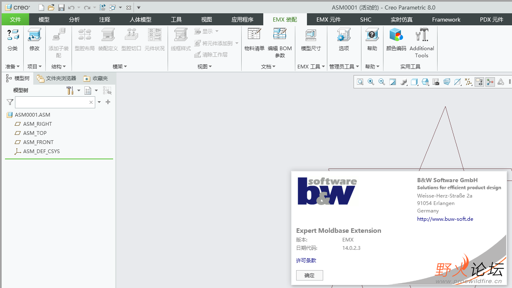Expand the 项目 group dropdown
Viewport: 512px width, 288px height.
[x=35, y=66]
